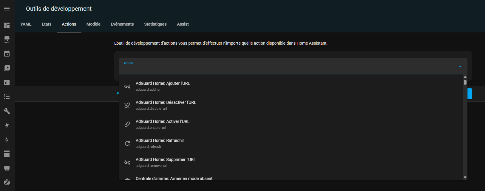Click the action list scrollbar up arrow
The width and height of the screenshot is (485, 191).
[465, 77]
